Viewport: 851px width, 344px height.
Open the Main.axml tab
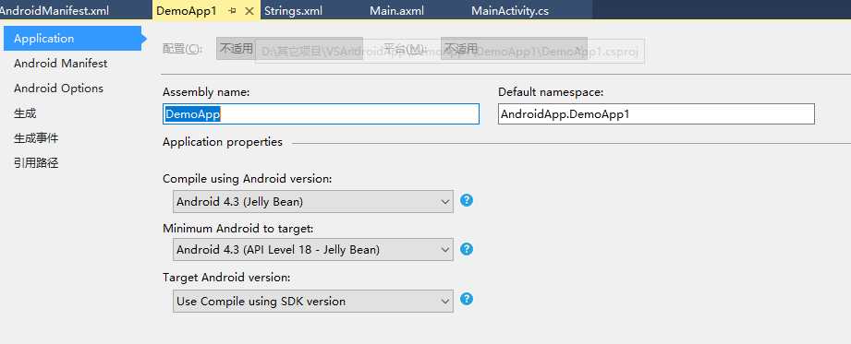coord(396,11)
